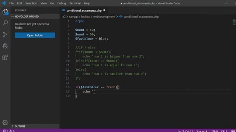Click the echo "num 1 is equal to num 2" line

coord(111,65)
